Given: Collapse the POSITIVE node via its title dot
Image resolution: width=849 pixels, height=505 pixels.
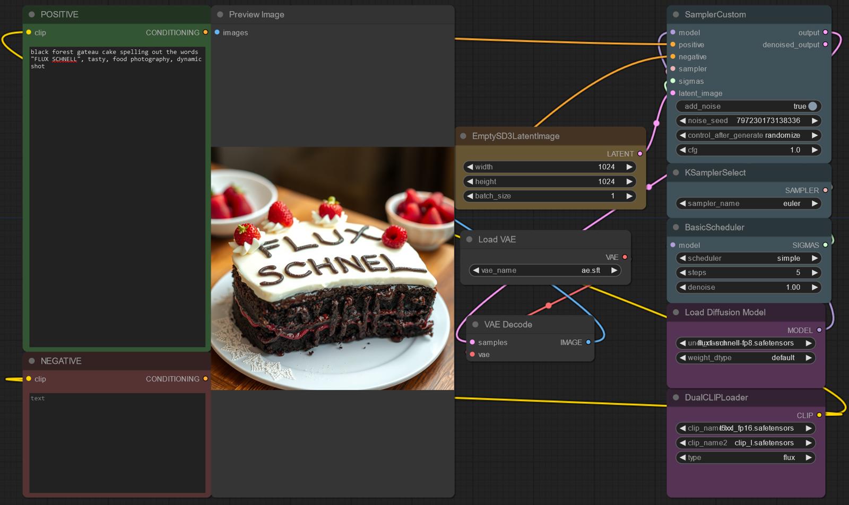Looking at the screenshot, I should [x=32, y=14].
